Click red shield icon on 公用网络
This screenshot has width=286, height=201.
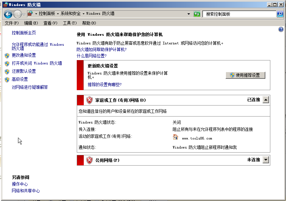89,160
